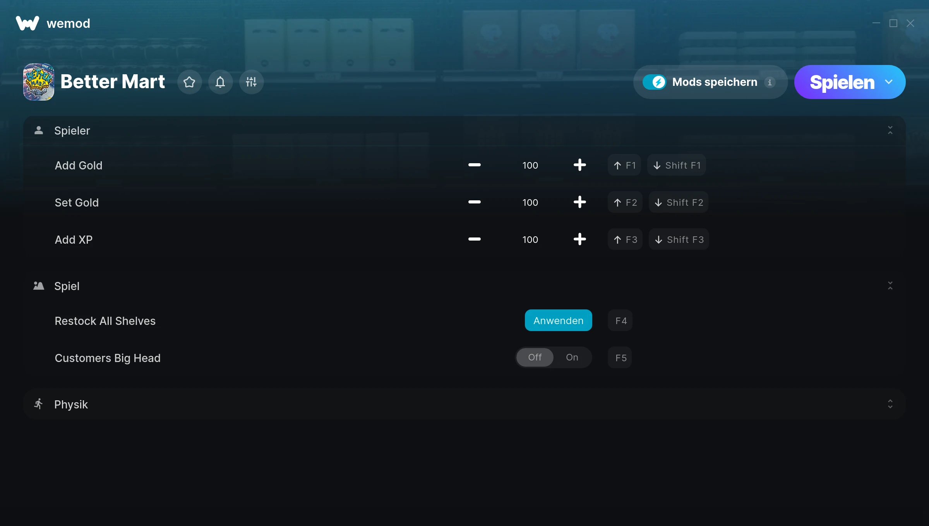Maximize the WeMod window
The image size is (929, 526).
pyautogui.click(x=893, y=23)
